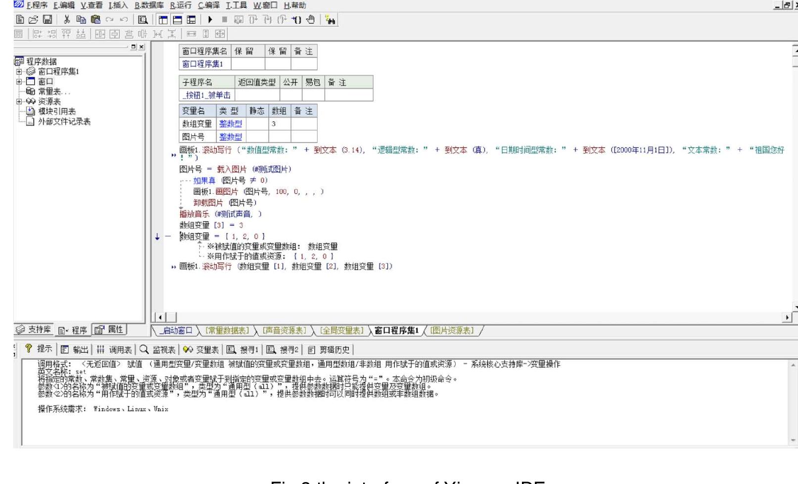Expand the 窗口程序集1 tree node
The height and width of the screenshot is (484, 798).
click(x=19, y=71)
